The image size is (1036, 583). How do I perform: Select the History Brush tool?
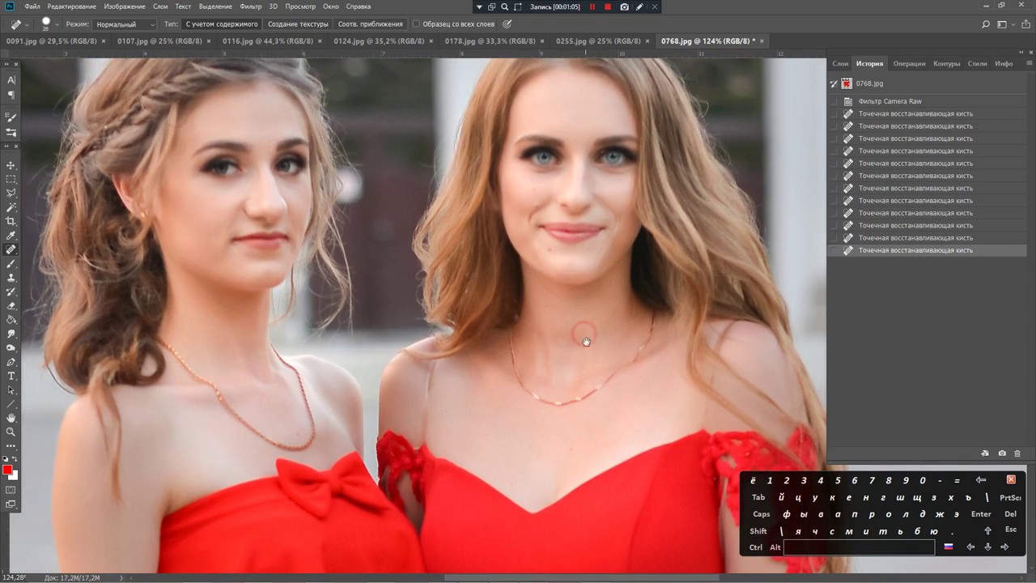[11, 291]
